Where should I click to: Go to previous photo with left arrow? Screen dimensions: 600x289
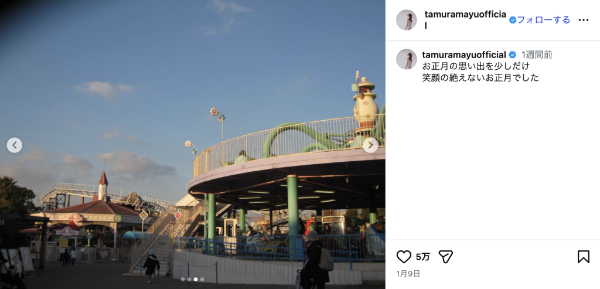(15, 145)
